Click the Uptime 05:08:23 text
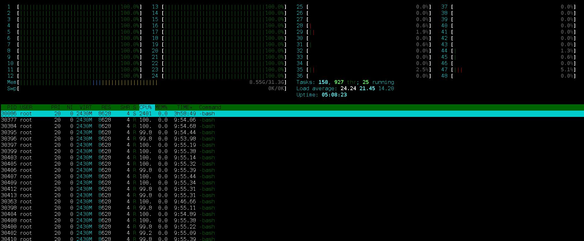The width and height of the screenshot is (584, 241). pyautogui.click(x=321, y=95)
